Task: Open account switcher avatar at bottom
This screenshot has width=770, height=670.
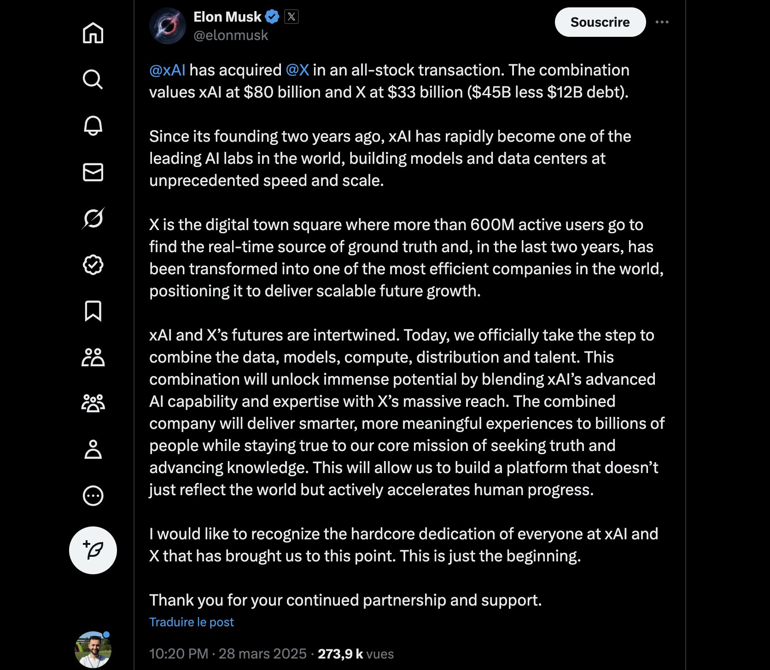Action: tap(93, 649)
